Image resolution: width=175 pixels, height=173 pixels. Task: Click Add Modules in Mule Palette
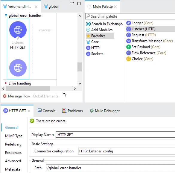[99, 30]
